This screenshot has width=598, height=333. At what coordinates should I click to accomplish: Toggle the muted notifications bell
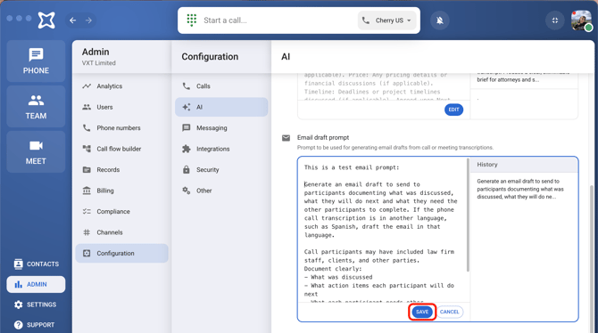tap(440, 20)
